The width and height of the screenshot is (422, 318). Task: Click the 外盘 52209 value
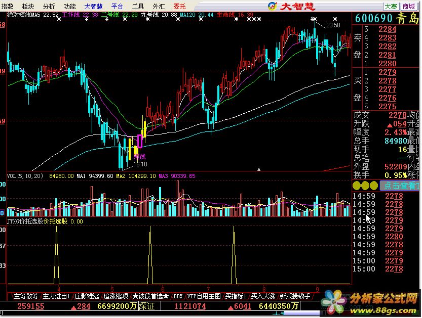tap(396, 166)
